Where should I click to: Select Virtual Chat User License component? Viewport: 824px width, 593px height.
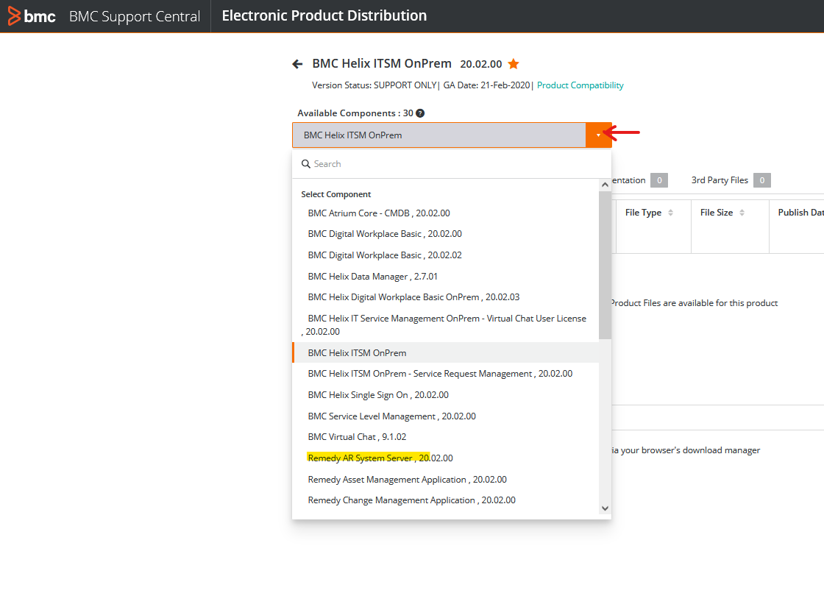446,325
